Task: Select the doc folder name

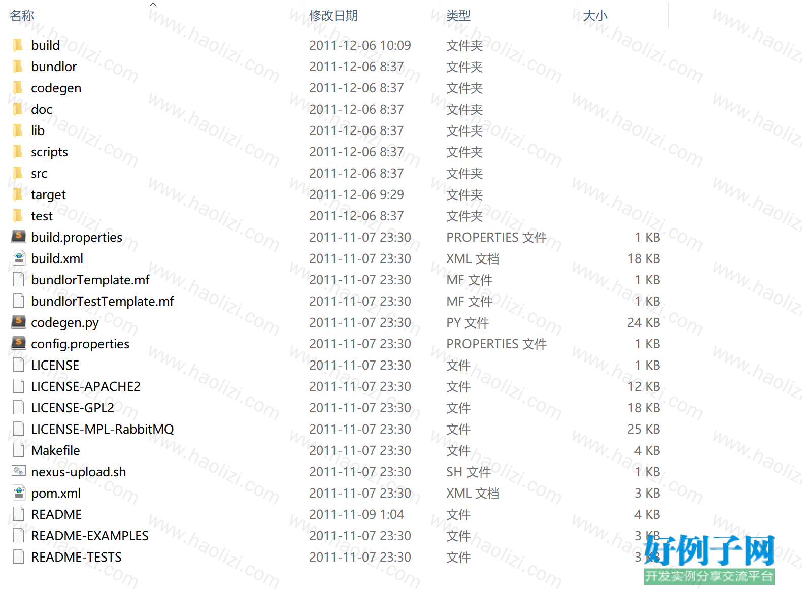Action: pos(42,109)
